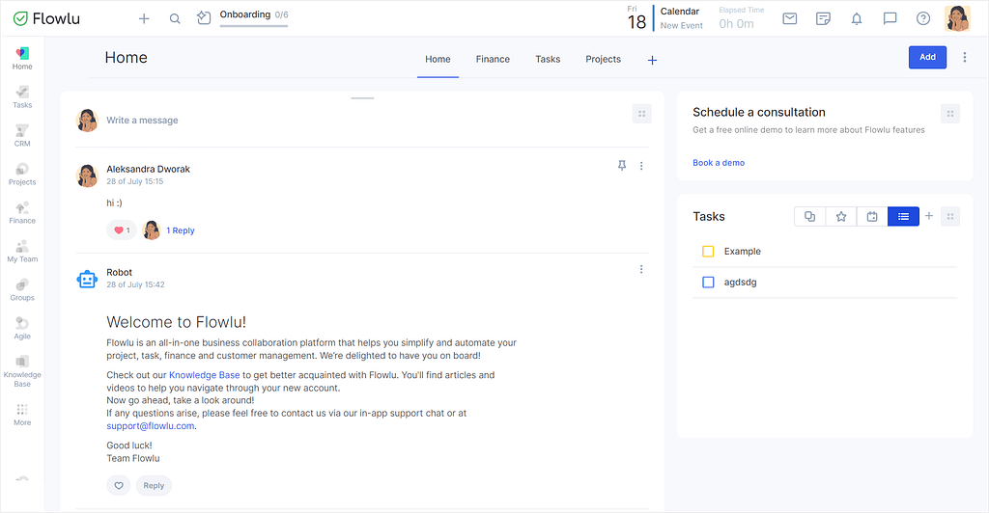Open Groups in left sidebar
The height and width of the screenshot is (513, 989).
[22, 289]
